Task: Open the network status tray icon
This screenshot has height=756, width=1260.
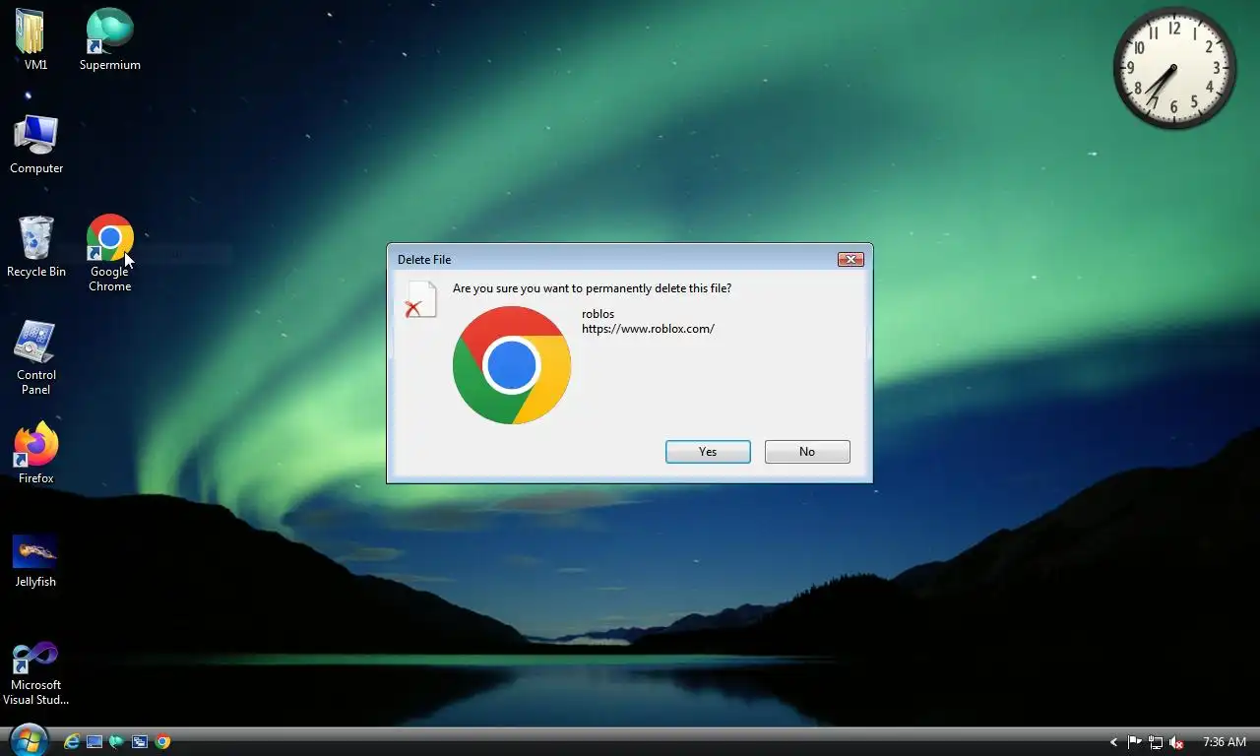Action: (1156, 742)
